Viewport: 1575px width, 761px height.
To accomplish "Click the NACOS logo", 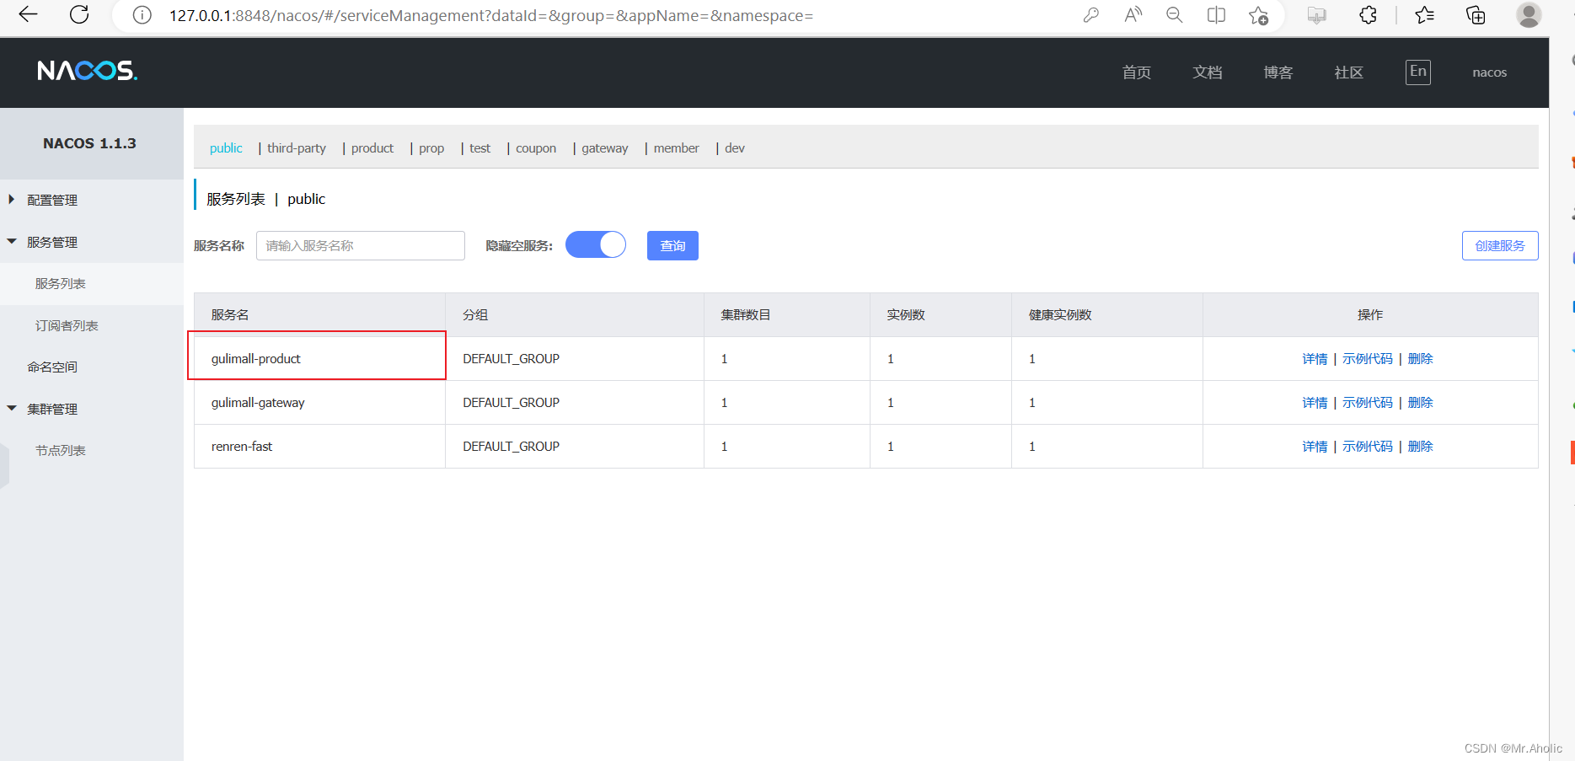I will pos(88,71).
